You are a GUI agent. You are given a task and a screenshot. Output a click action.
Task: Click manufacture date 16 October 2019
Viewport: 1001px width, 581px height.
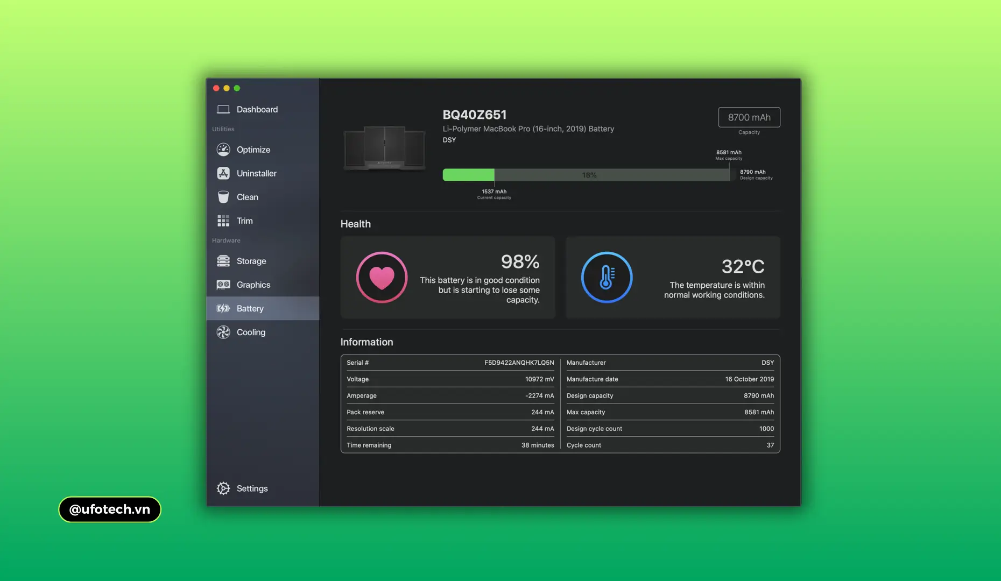(x=749, y=379)
